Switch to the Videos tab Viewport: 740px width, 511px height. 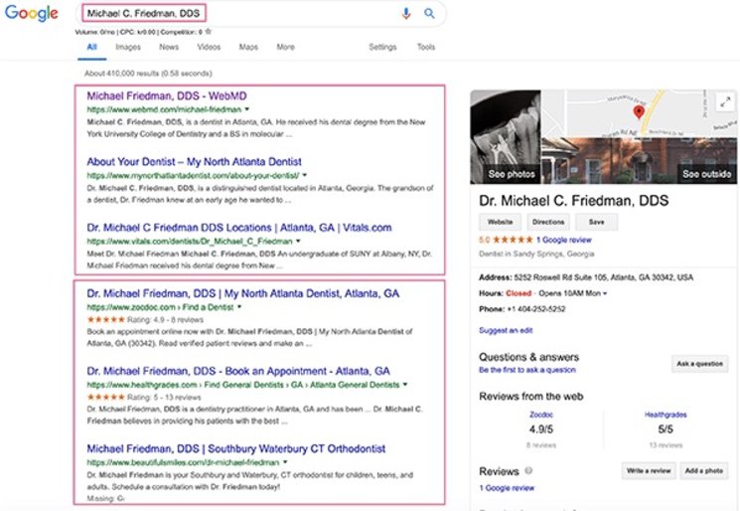click(209, 47)
